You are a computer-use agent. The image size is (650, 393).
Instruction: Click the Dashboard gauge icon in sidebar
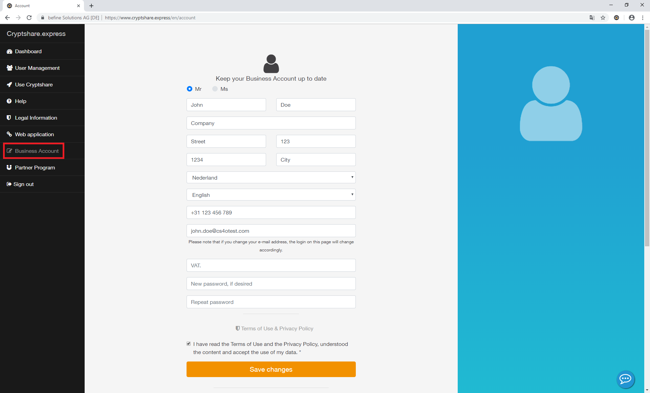pyautogui.click(x=9, y=51)
